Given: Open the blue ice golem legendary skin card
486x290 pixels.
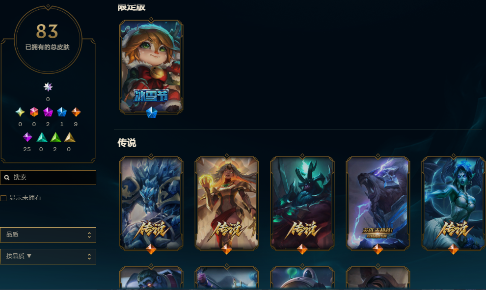Looking at the screenshot, I should (151, 204).
